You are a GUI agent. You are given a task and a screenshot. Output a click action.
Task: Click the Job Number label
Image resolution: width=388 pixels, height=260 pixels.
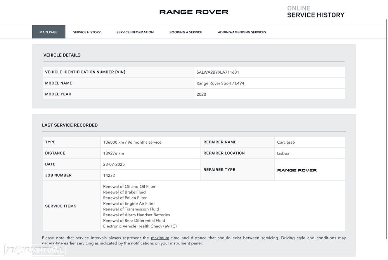click(59, 175)
